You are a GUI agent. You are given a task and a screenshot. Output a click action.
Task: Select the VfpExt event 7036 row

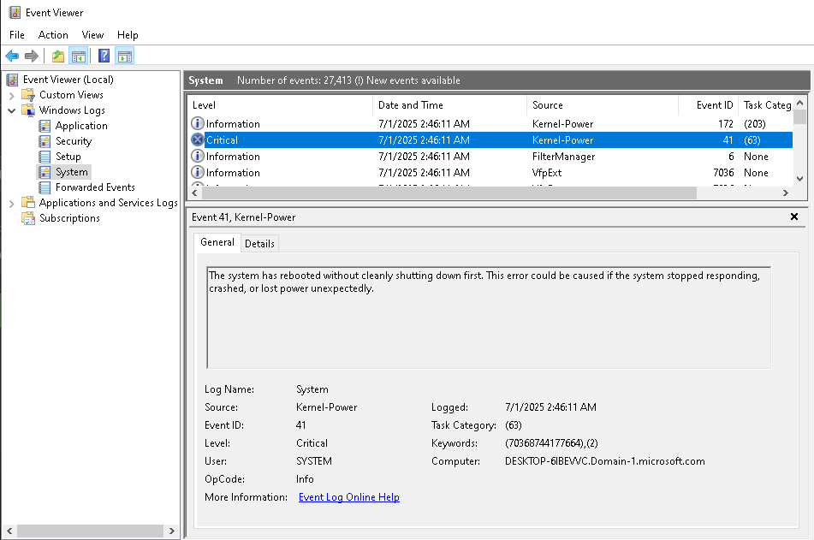(490, 172)
